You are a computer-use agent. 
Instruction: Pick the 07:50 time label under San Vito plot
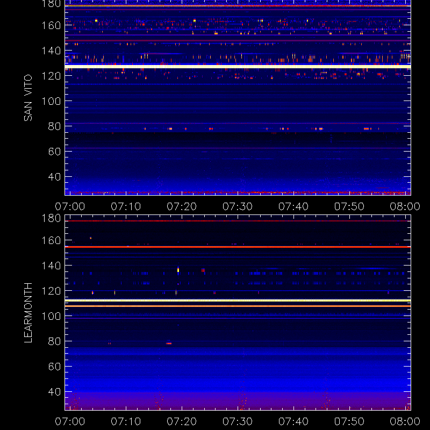349,206
